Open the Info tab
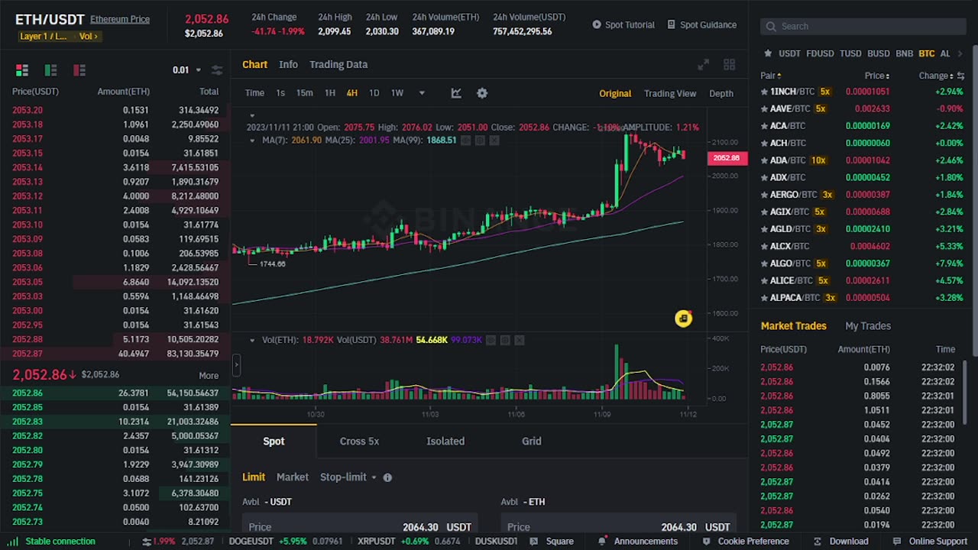978x550 pixels. pyautogui.click(x=288, y=65)
